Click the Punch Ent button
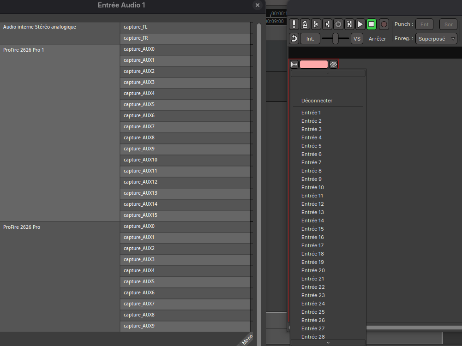Screen dimensions: 462x346 click(x=424, y=24)
